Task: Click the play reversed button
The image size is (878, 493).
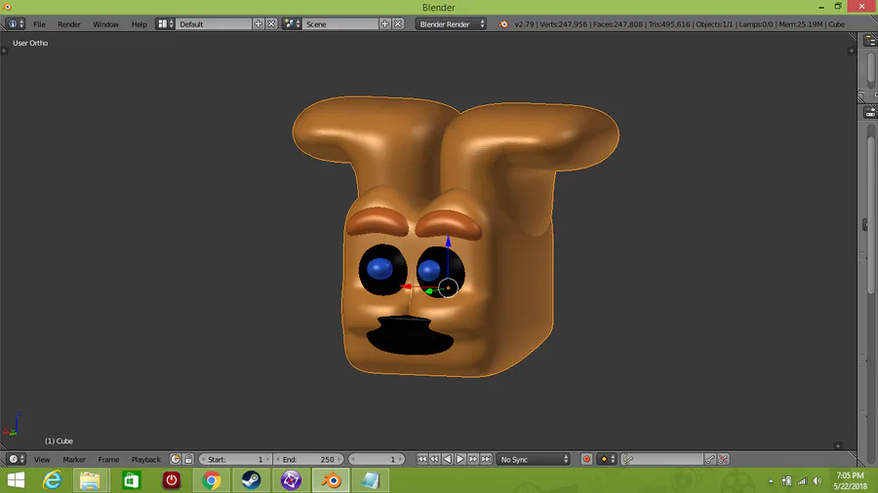Action: click(448, 459)
